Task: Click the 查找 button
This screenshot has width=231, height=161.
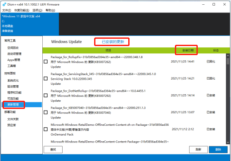Action: point(53,149)
